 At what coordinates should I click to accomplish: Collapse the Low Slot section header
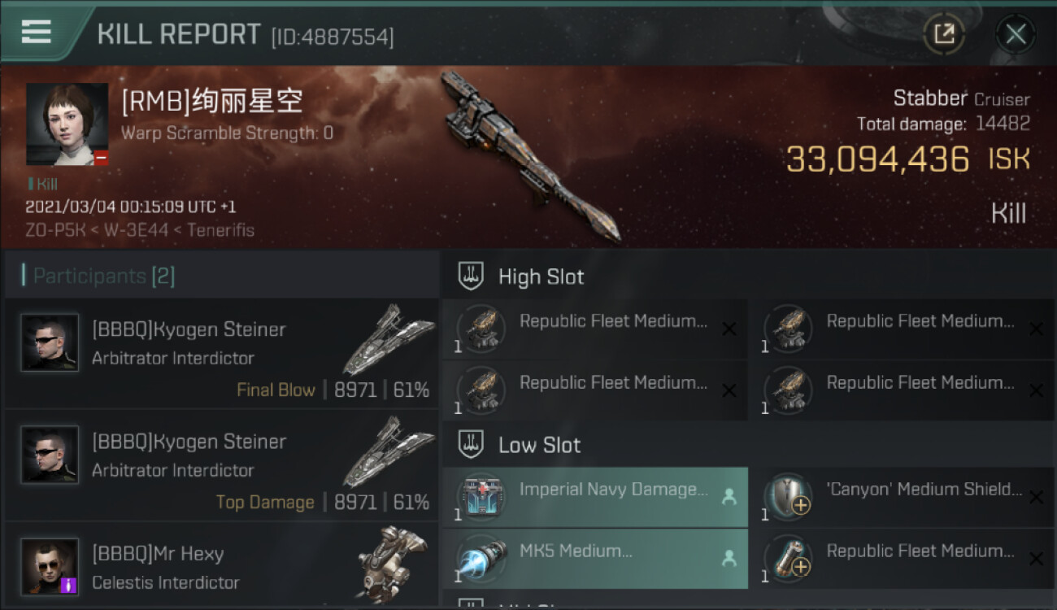(749, 445)
